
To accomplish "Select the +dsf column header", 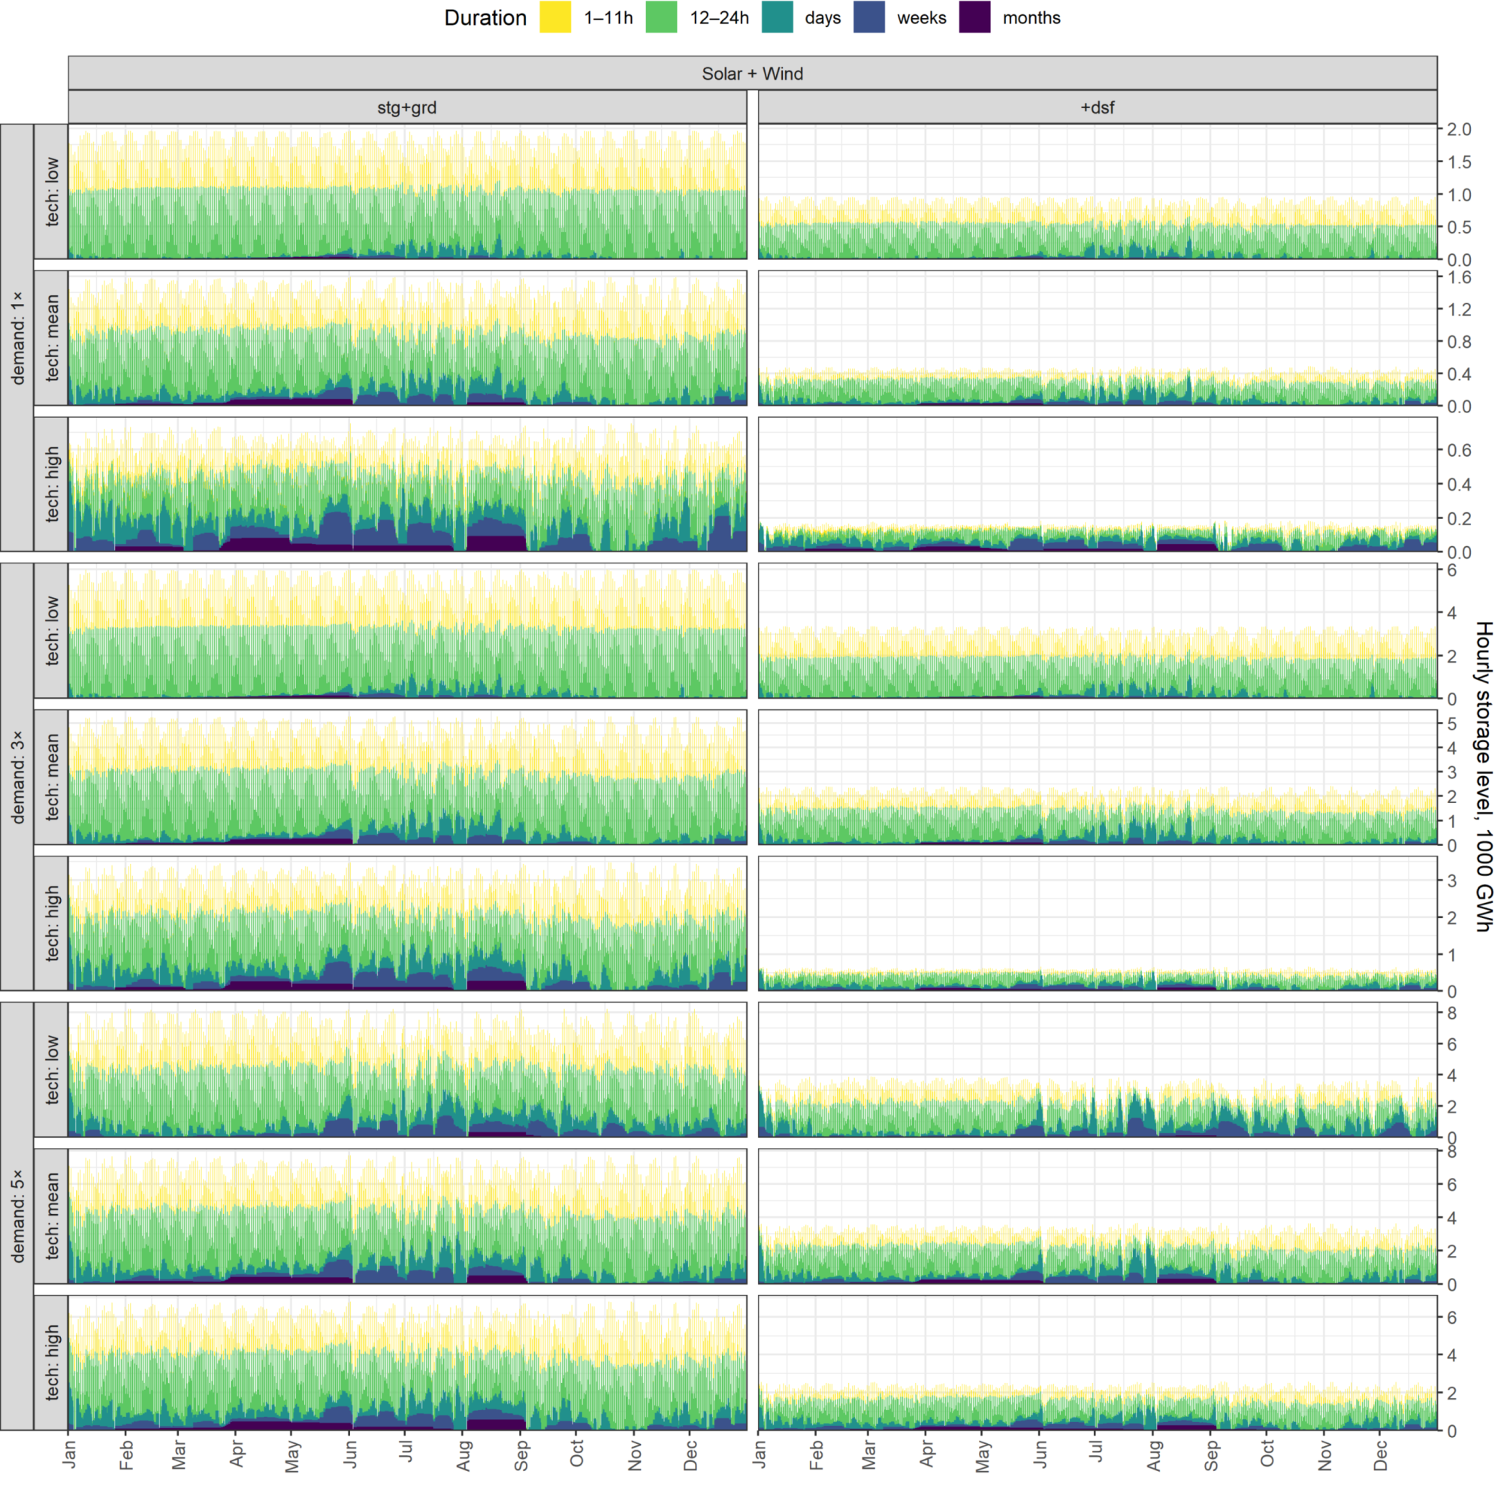I will coord(1097,107).
